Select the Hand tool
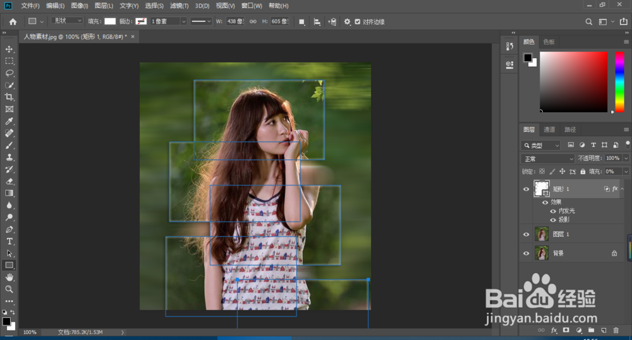 click(x=9, y=278)
